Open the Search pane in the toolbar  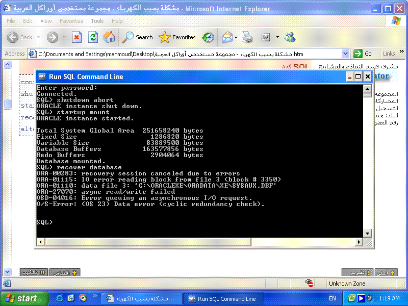[x=137, y=37]
